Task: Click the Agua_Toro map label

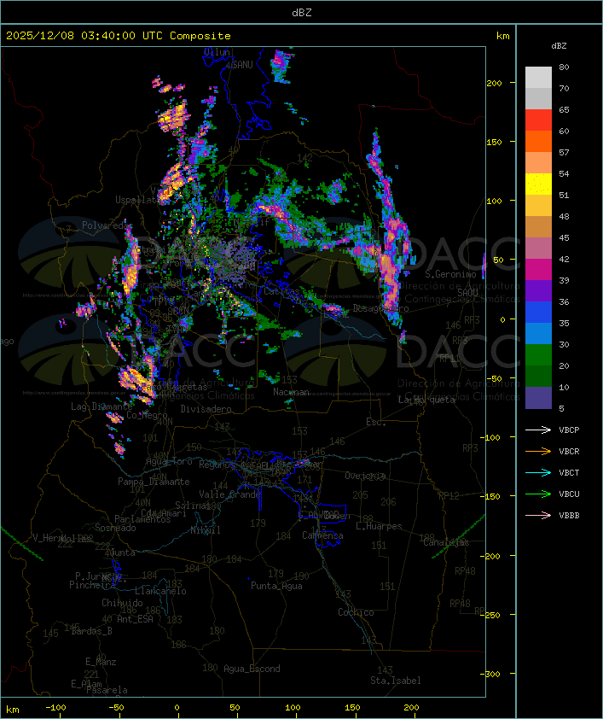Action: (x=169, y=461)
